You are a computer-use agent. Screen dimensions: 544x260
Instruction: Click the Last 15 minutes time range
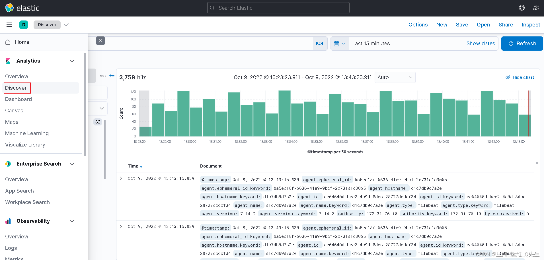point(371,44)
